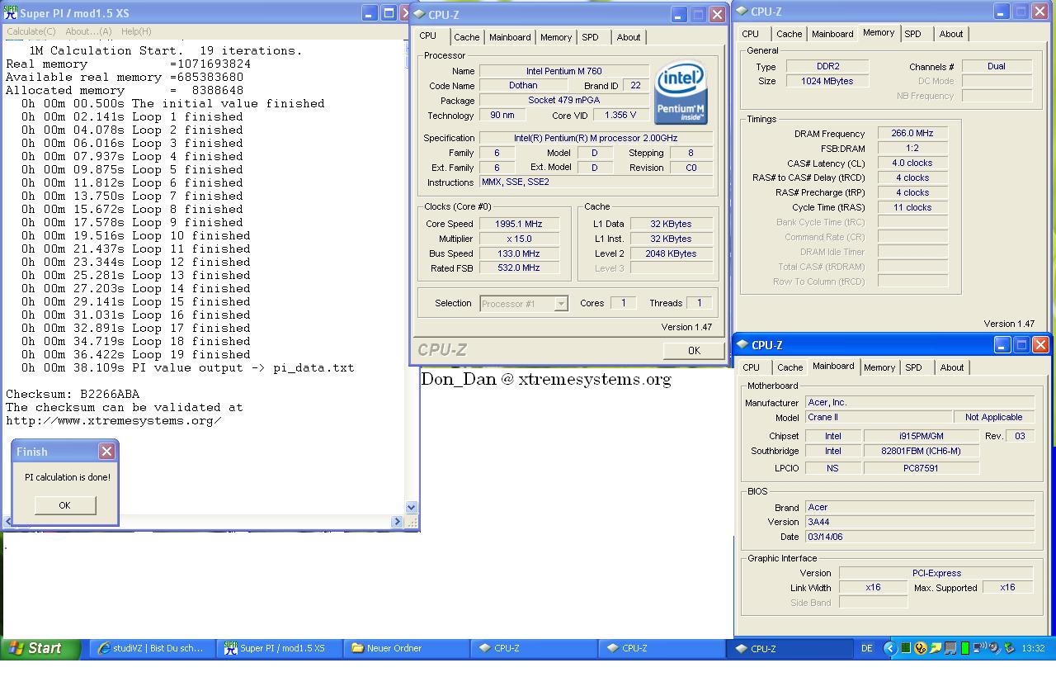The image size is (1056, 677).
Task: Click the taskbar clock showing 13:32
Action: coord(1033,648)
